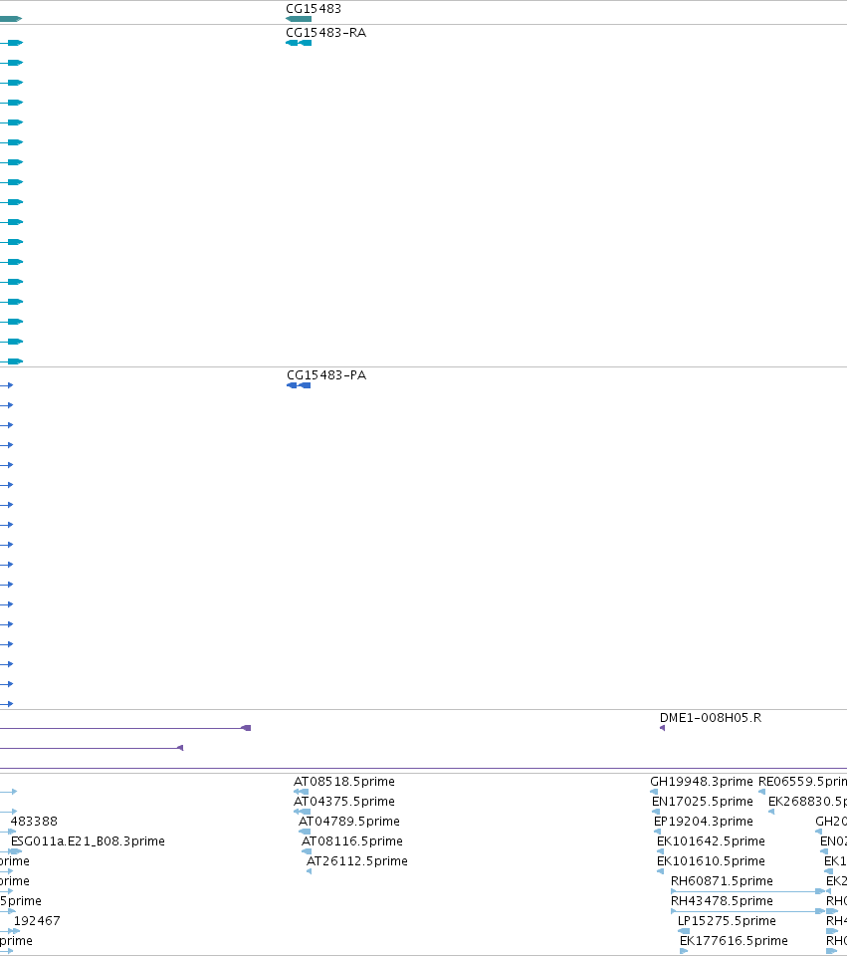Viewport: 847px width, 956px height.
Task: Select the CG15483 gene arrow glyph
Action: click(x=299, y=19)
